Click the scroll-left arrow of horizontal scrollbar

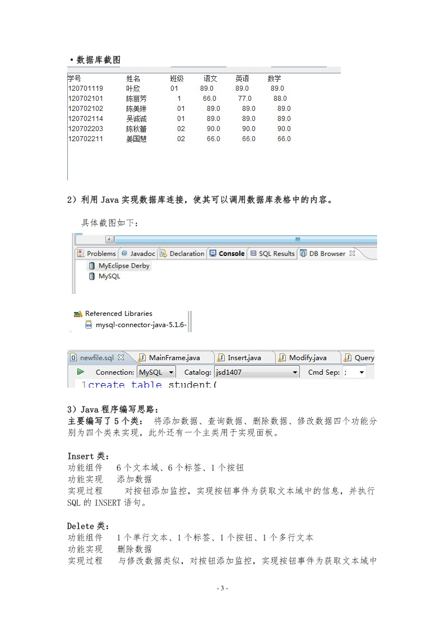tap(109, 240)
